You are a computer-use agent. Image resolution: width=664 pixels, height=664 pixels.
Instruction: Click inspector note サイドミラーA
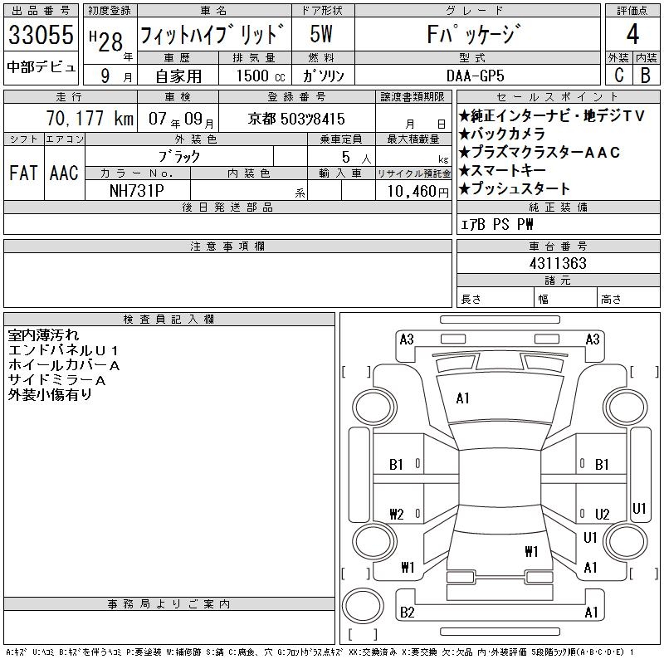[x=56, y=380]
